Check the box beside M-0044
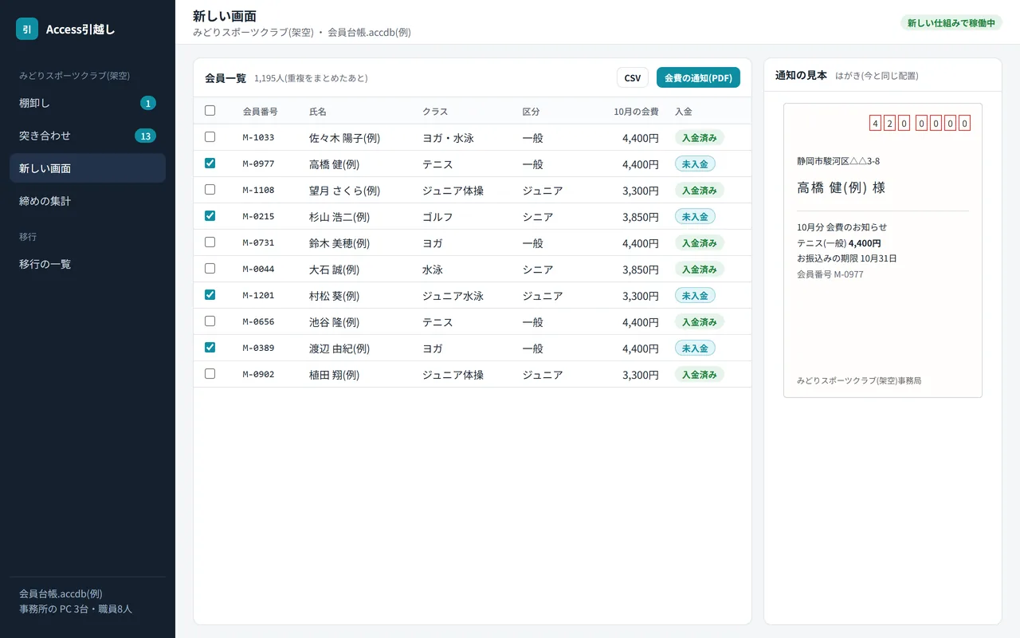Viewport: 1020px width, 638px height. (210, 269)
